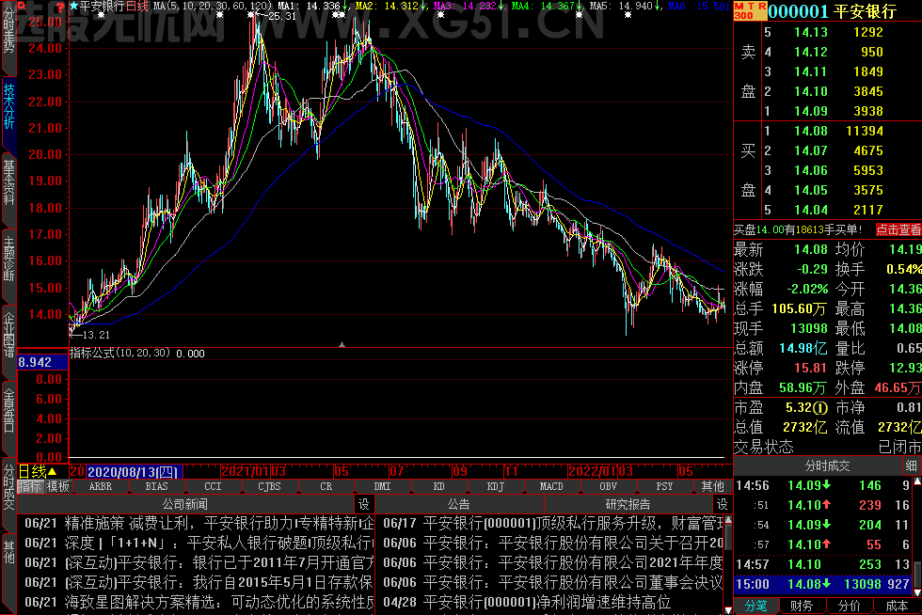The width and height of the screenshot is (922, 615).
Task: Click the red speech-bubble icon at top-left
Action: tap(22, 8)
